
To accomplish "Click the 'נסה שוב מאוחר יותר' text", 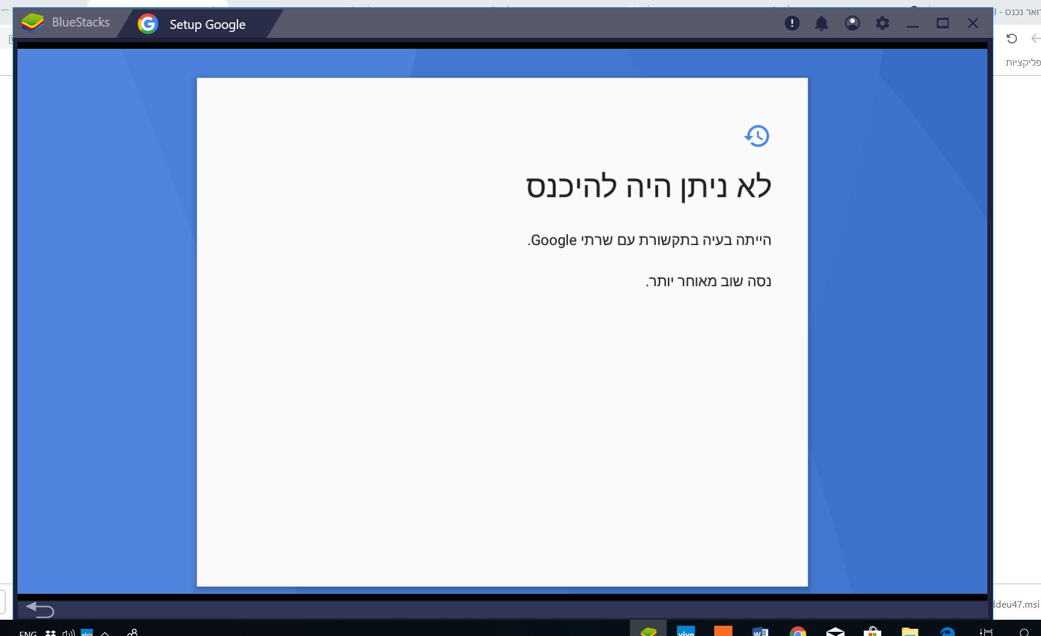I will [709, 281].
